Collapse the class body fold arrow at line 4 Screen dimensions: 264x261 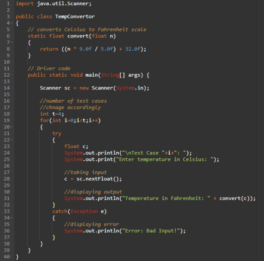tap(12, 23)
